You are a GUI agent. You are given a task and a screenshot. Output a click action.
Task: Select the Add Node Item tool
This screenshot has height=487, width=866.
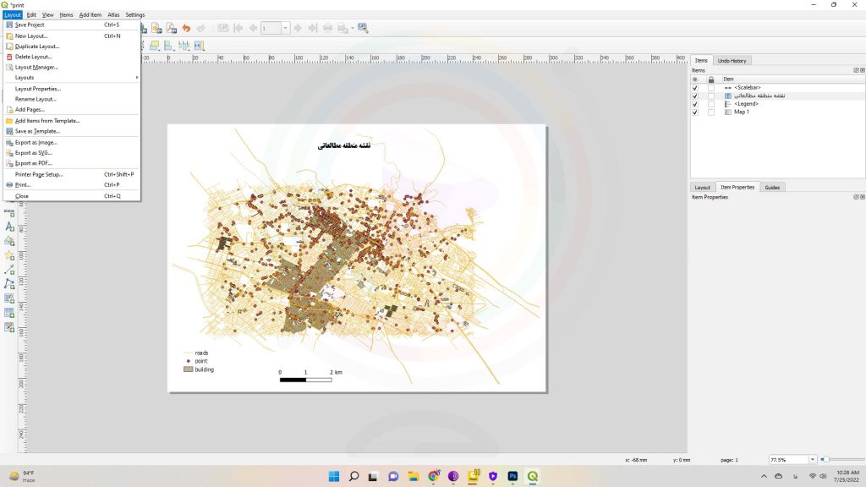pos(9,284)
